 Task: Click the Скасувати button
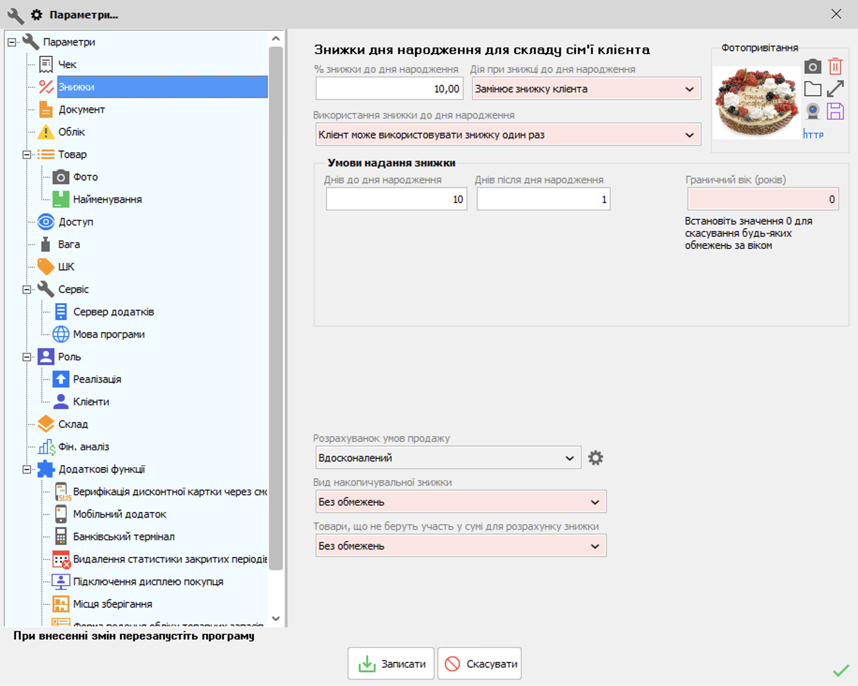click(x=480, y=664)
